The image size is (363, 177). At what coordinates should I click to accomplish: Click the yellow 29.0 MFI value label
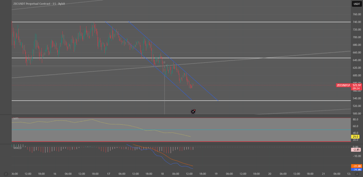click(356, 137)
